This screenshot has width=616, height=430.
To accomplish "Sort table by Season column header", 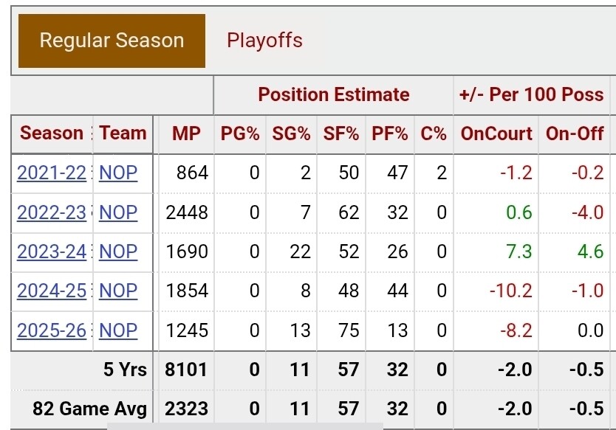I will 52,133.
